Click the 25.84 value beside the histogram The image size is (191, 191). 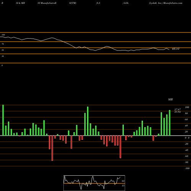click(178, 112)
